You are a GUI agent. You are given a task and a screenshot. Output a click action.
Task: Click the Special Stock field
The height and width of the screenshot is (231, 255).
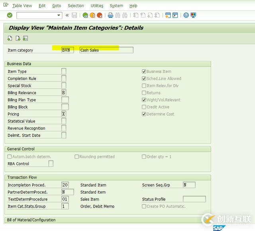click(x=64, y=85)
